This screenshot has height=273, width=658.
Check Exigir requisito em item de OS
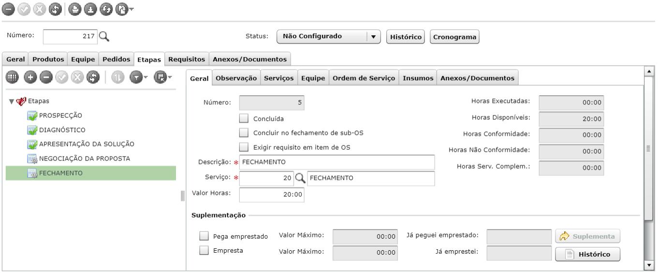click(x=244, y=147)
